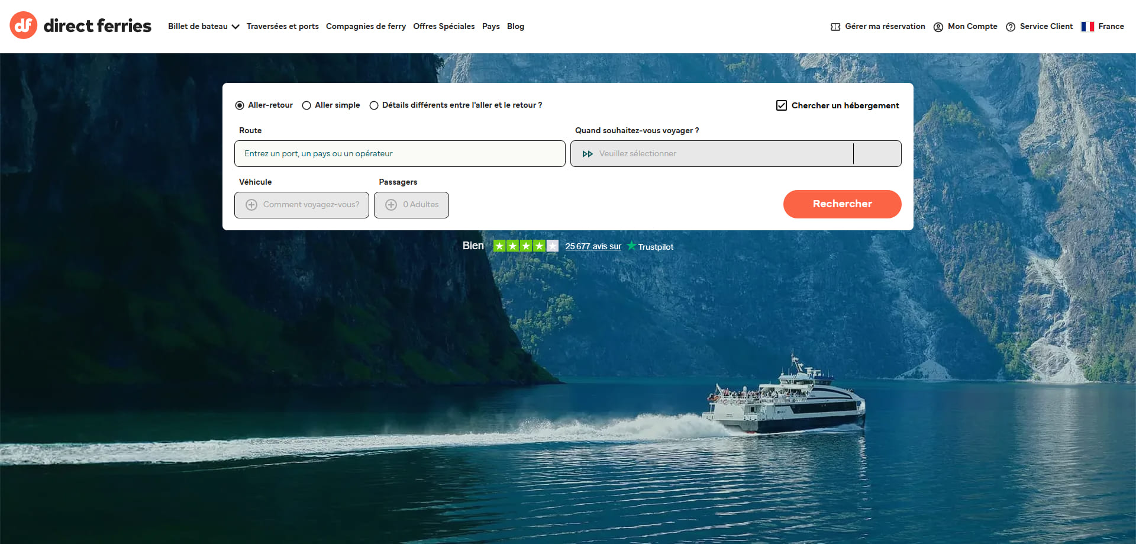1136x544 pixels.
Task: Open the Comment voyagez-vous vehicle selector
Action: (x=302, y=205)
